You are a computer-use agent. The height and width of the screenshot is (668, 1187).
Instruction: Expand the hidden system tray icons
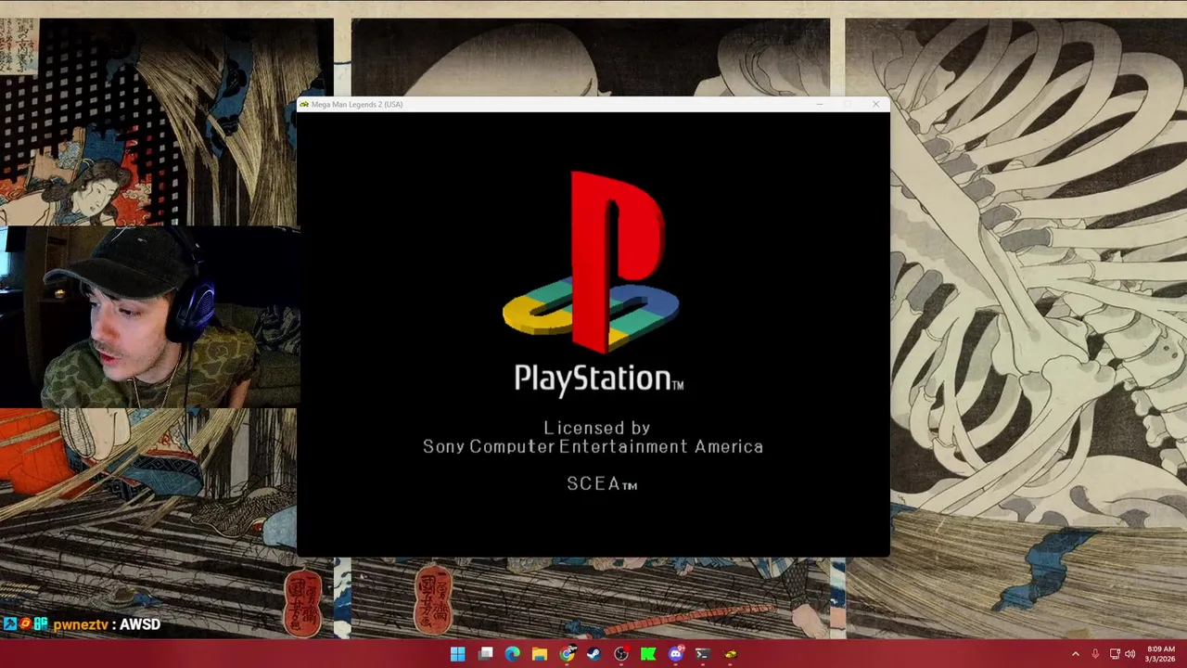pyautogui.click(x=1075, y=654)
